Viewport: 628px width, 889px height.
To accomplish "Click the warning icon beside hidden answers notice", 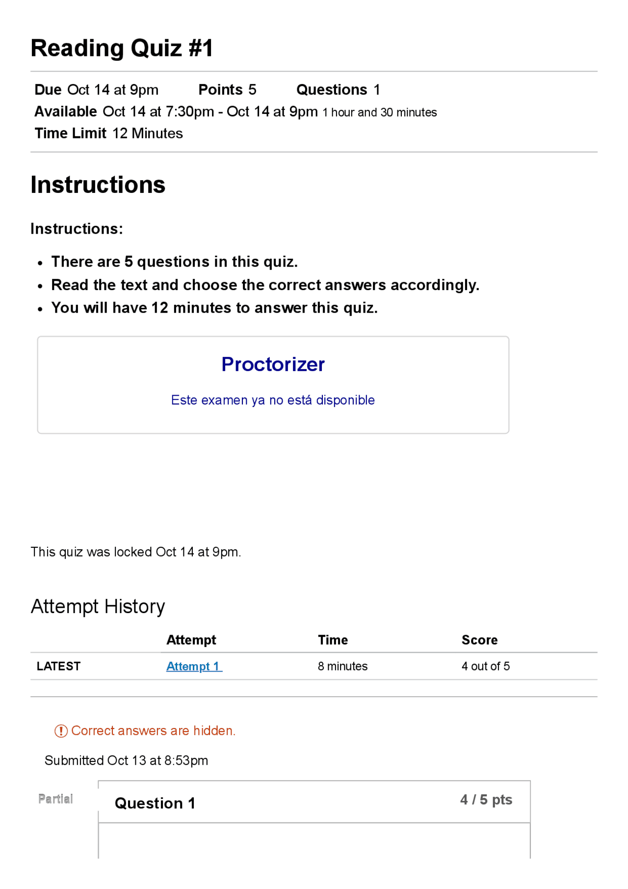I will [x=61, y=731].
